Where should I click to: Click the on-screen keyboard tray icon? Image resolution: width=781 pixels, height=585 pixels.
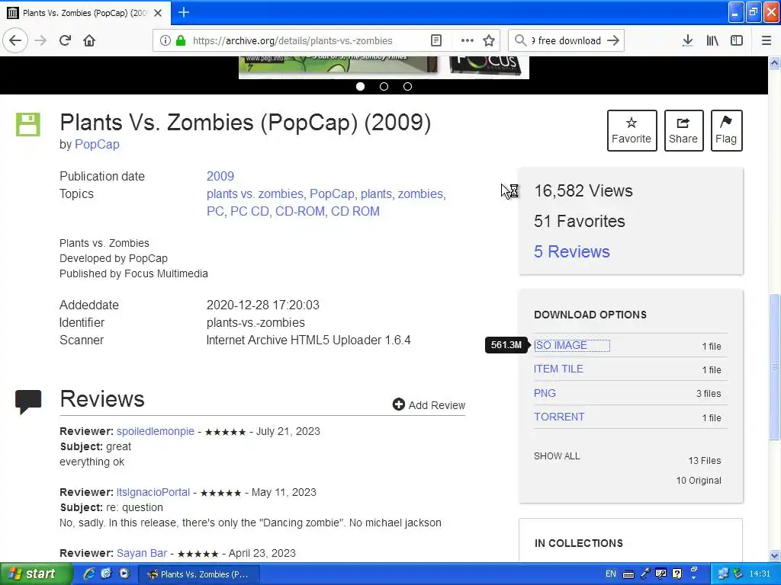(628, 574)
